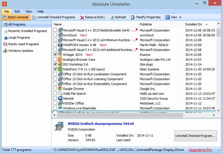Click the Total 177 programs status text
223x154 pixels.
coord(17,150)
